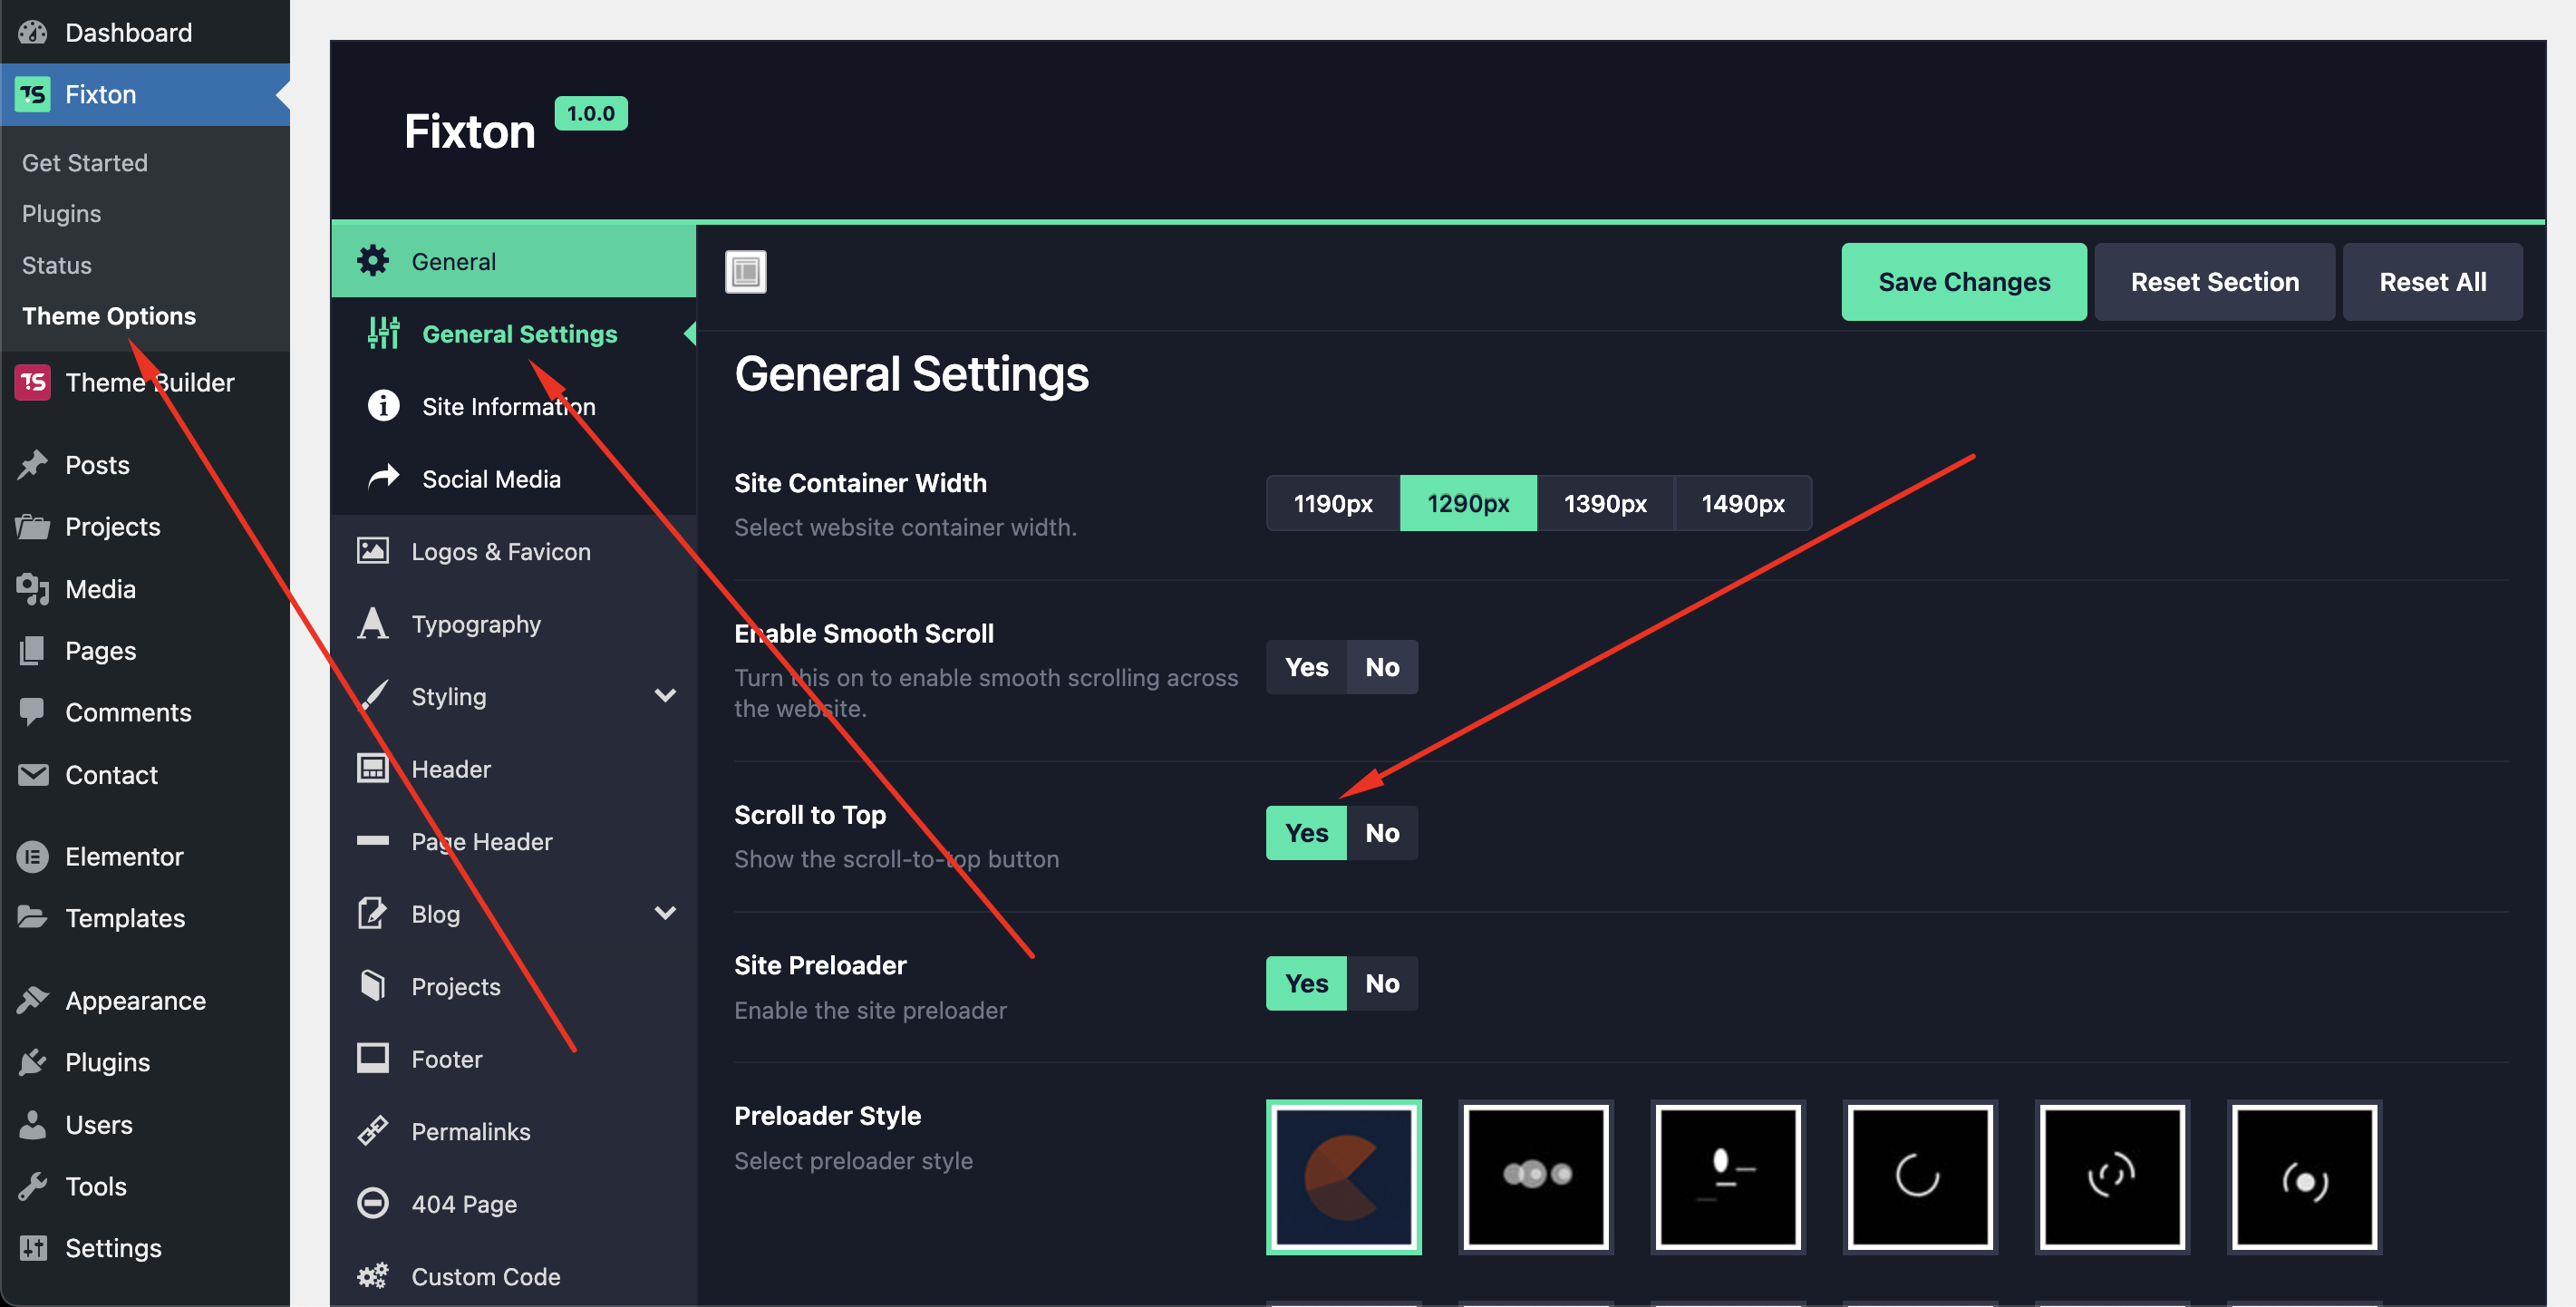Click the expand-all panels icon beside Save Changes
The image size is (2576, 1307).
745,272
